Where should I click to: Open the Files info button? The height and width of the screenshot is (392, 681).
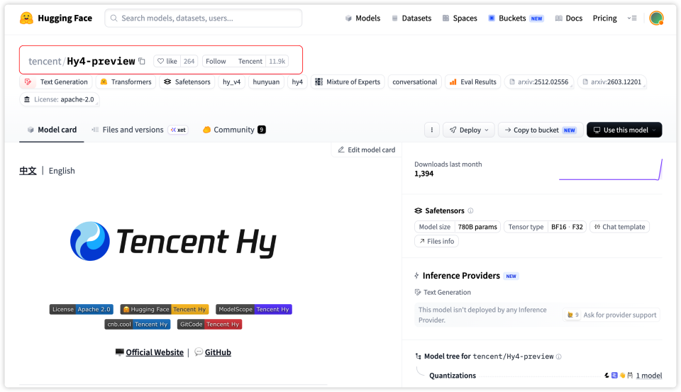(x=436, y=241)
